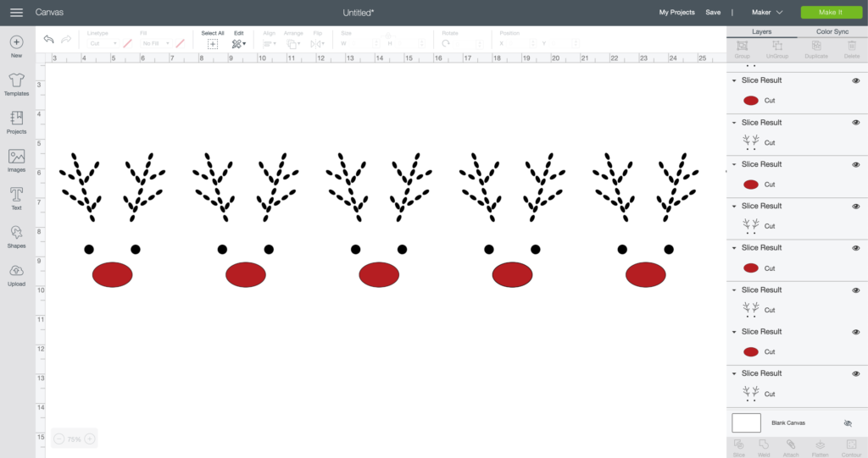Click the Rotate icon in toolbar
This screenshot has width=868, height=458.
point(446,43)
